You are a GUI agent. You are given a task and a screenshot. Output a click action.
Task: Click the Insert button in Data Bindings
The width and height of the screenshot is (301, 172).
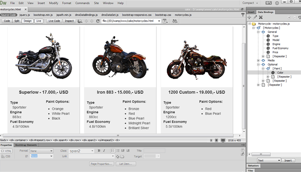(x=288, y=160)
